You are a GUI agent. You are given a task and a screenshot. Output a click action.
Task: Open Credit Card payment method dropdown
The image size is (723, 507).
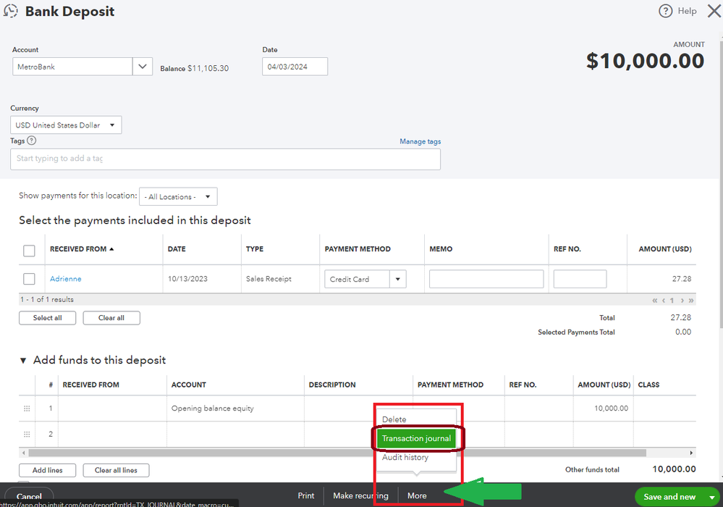pyautogui.click(x=397, y=279)
